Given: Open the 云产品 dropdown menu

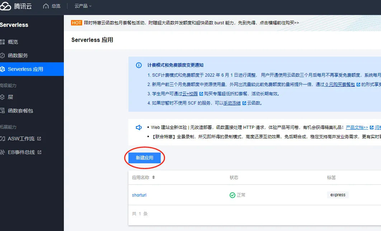Looking at the screenshot, I should [x=83, y=6].
